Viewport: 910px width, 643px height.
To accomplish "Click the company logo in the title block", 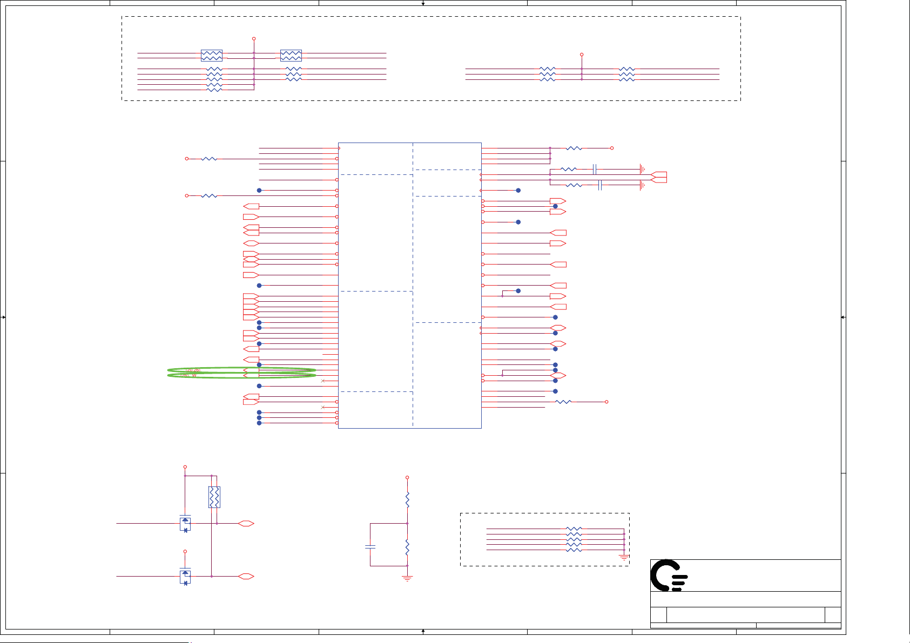I will click(669, 576).
